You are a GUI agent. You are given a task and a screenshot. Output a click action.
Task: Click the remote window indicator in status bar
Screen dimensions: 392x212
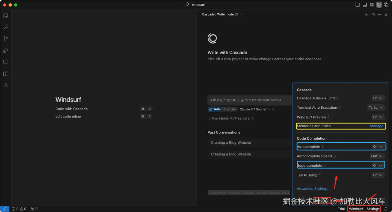pos(5,209)
